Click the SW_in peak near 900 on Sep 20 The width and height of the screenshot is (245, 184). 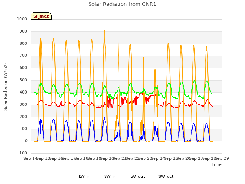click(x=105, y=30)
